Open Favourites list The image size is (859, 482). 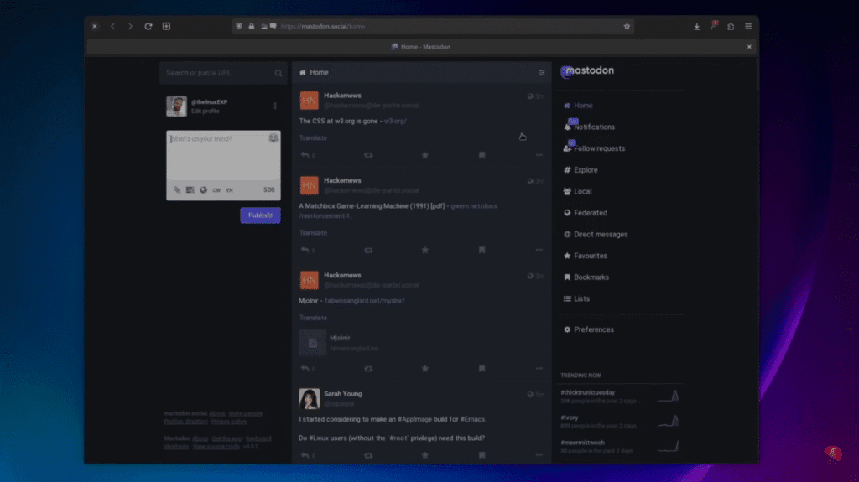(585, 256)
